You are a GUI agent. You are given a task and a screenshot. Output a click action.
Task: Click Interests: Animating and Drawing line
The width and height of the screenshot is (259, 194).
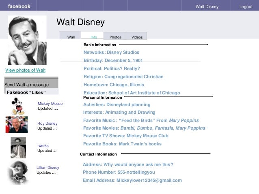pos(119,112)
